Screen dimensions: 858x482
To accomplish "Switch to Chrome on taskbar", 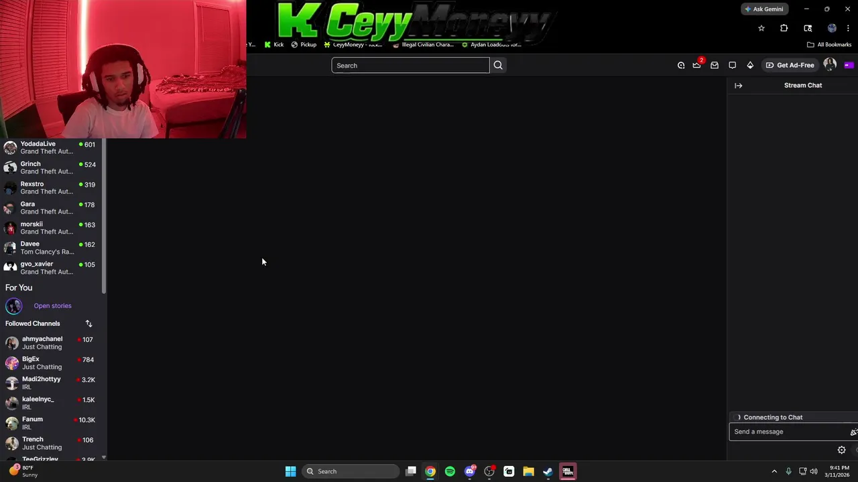I will [430, 471].
